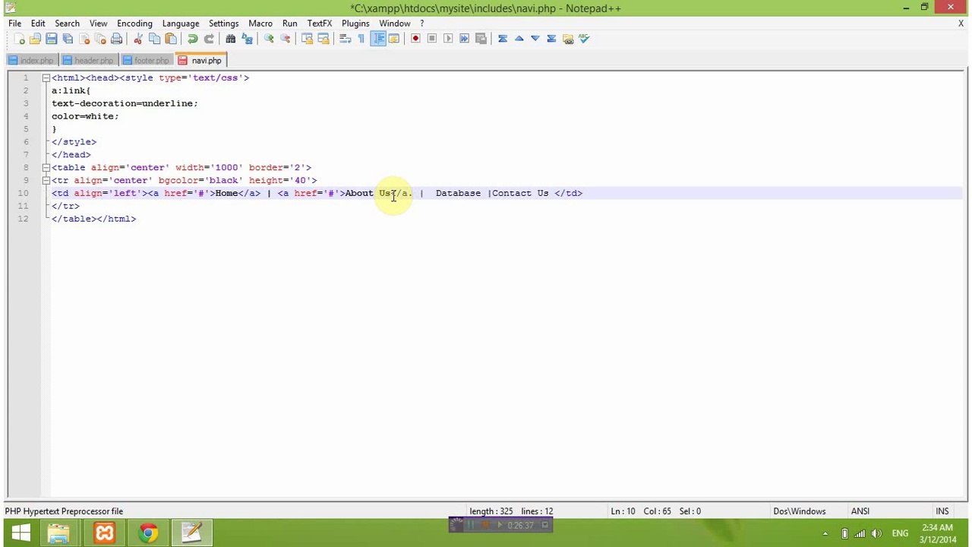Screen dimensions: 972x547
Task: Click the Zoom Out toolbar icon
Action: (285, 39)
